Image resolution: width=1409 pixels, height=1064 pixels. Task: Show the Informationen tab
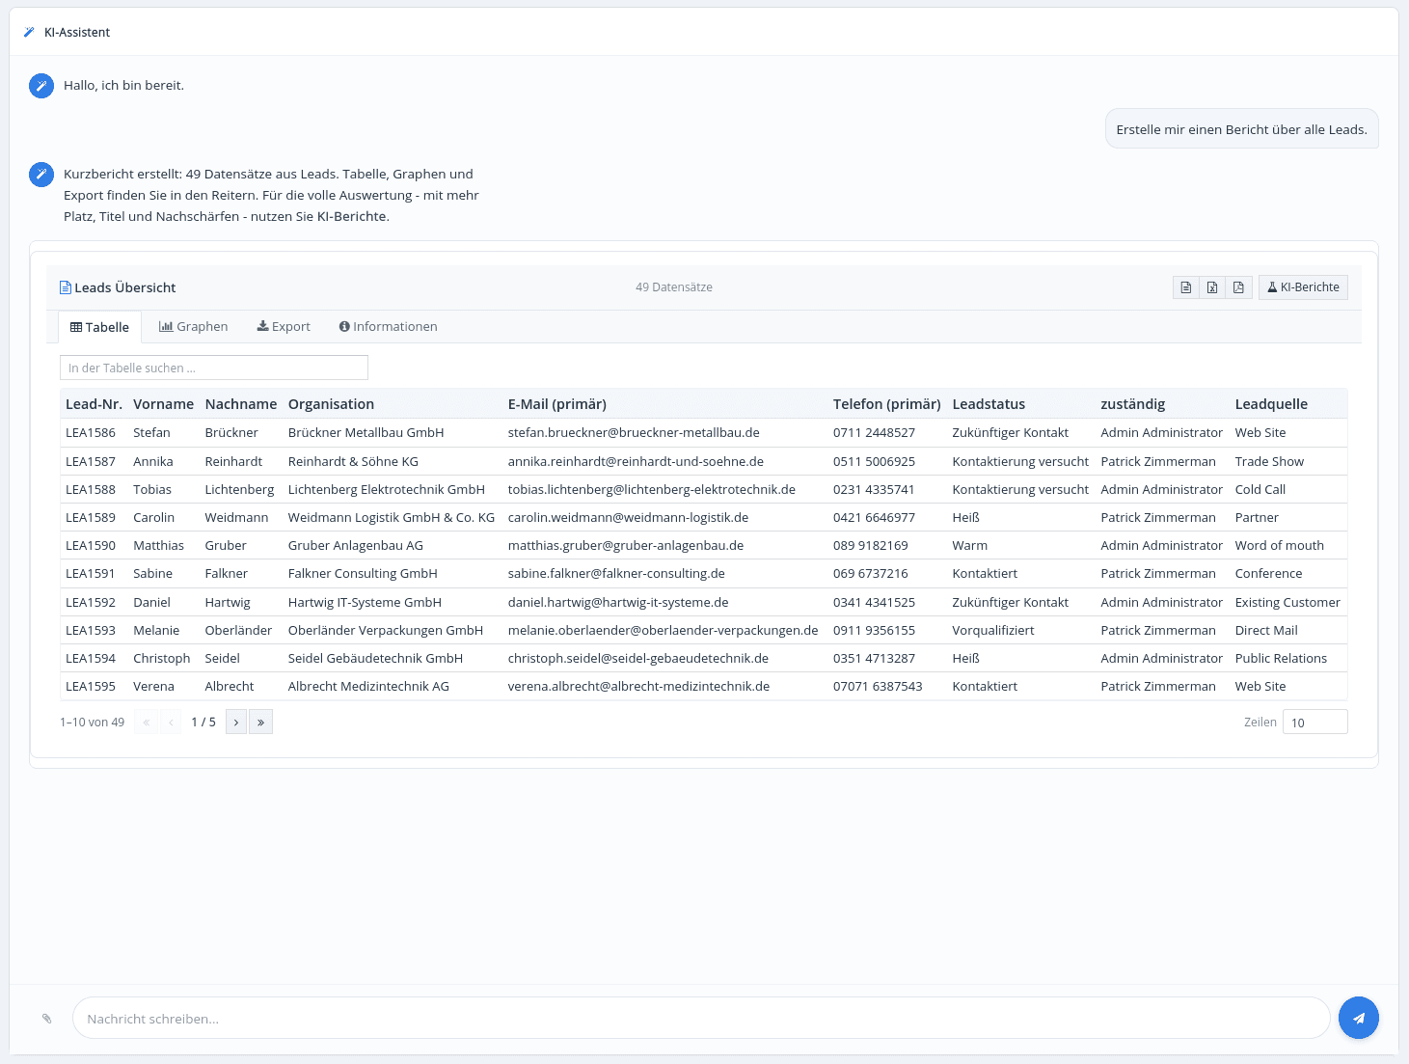[x=389, y=327]
